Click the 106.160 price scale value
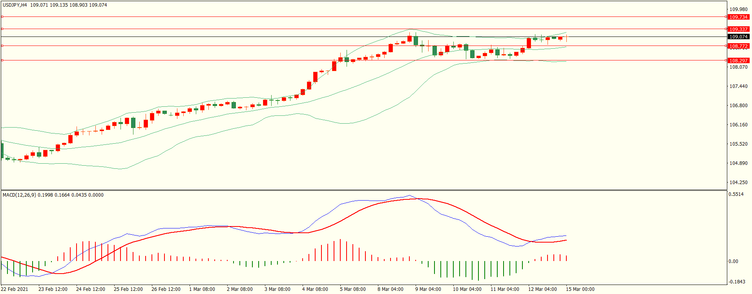The image size is (752, 294). point(738,125)
